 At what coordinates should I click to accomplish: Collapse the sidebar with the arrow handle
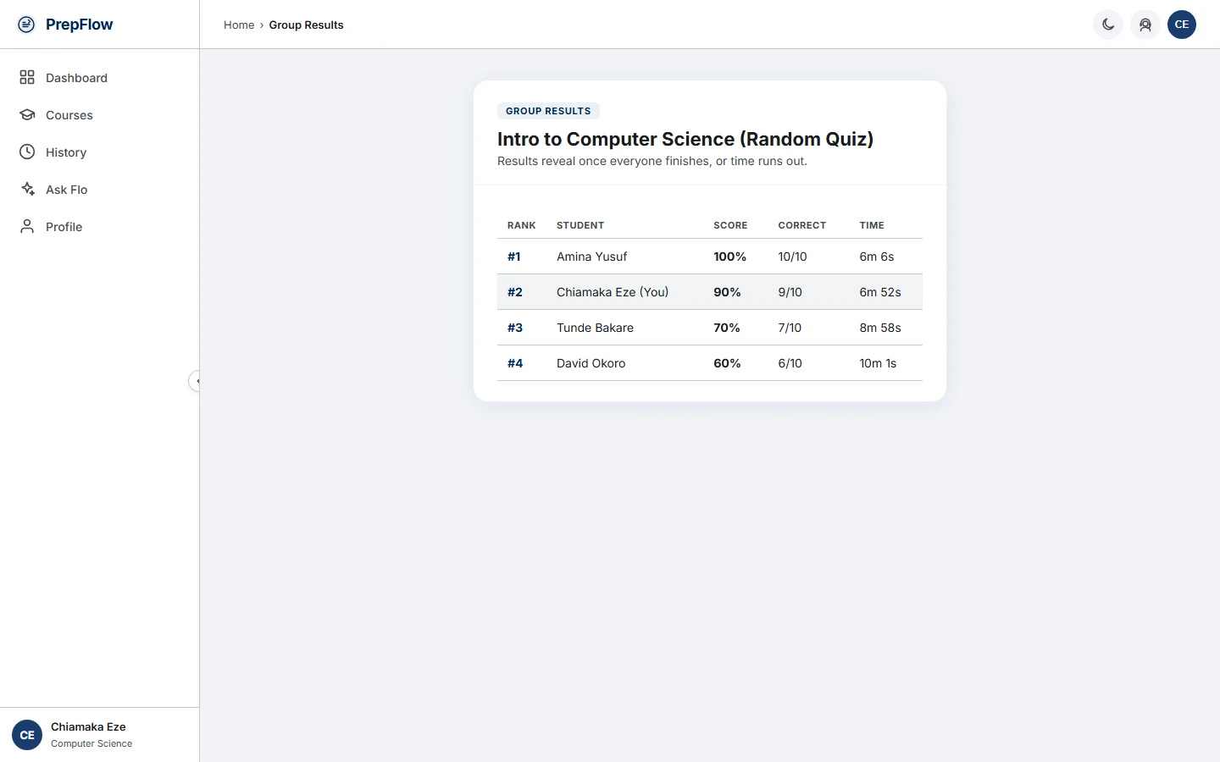[196, 381]
